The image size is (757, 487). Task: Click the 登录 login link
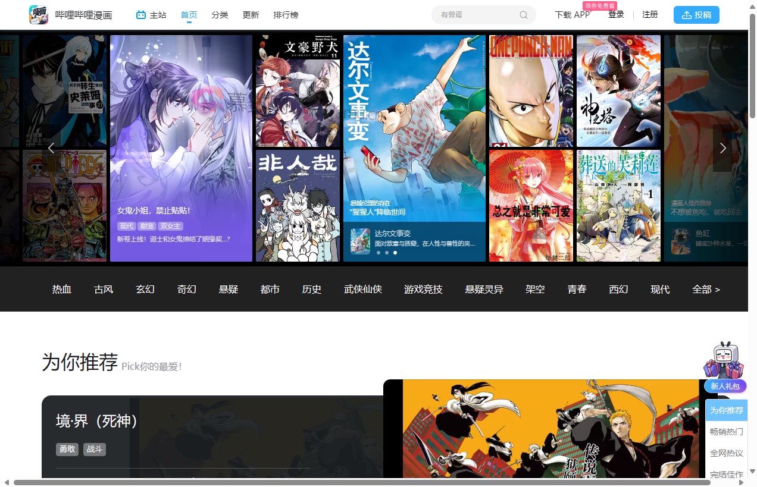[616, 15]
